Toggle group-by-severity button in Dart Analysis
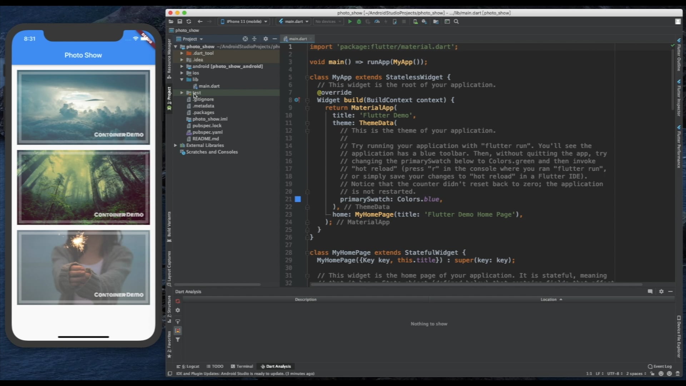The image size is (686, 386). 178,331
